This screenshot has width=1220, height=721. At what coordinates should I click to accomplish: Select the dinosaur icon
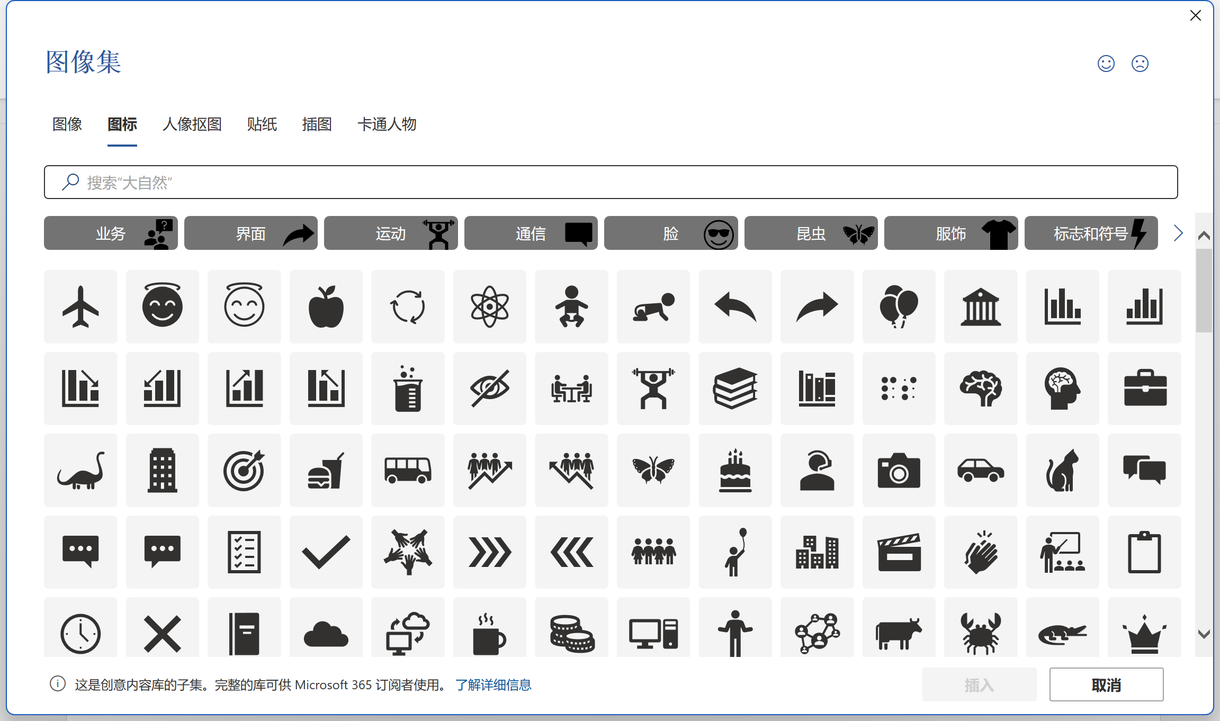[x=80, y=470]
